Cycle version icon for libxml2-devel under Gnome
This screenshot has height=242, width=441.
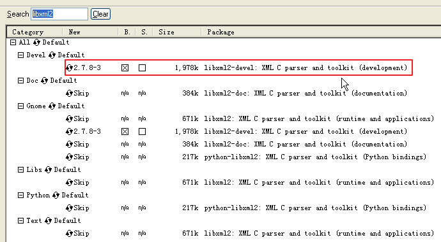coord(69,131)
